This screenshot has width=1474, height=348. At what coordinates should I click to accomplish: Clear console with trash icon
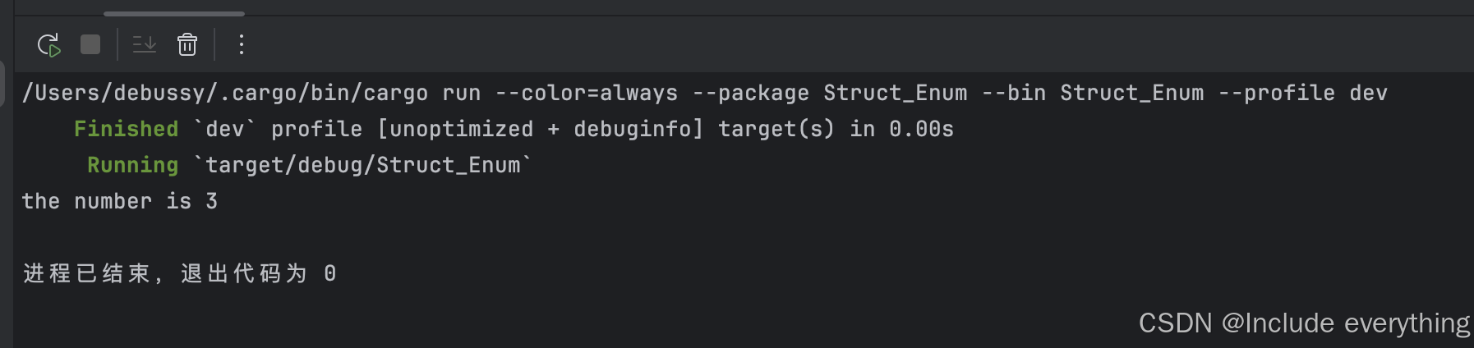click(x=187, y=44)
